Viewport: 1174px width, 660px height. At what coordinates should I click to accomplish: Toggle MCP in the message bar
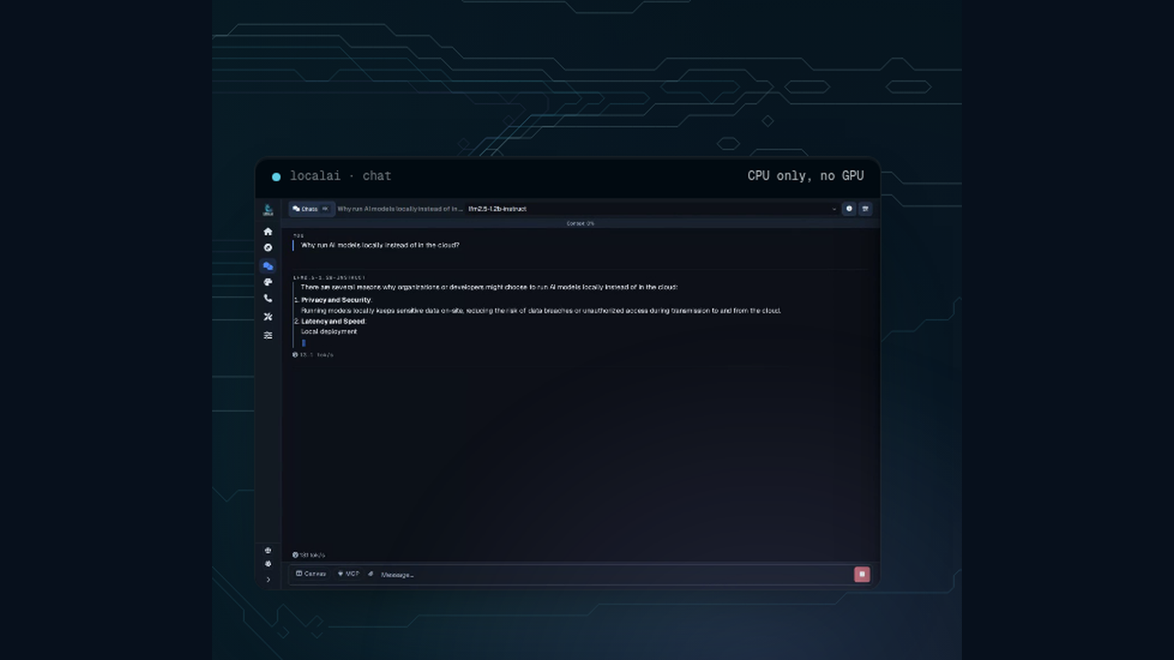(x=348, y=574)
